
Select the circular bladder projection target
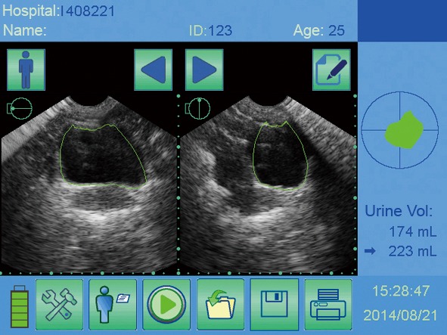(x=399, y=130)
